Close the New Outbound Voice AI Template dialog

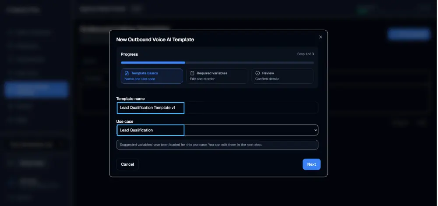coord(321,37)
